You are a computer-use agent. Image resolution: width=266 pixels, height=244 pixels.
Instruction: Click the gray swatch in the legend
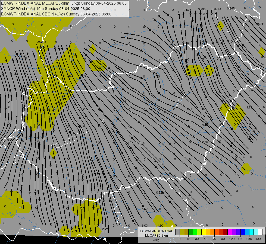(x=178, y=232)
